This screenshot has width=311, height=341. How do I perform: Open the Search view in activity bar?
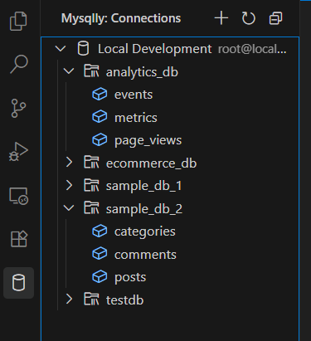(x=19, y=64)
